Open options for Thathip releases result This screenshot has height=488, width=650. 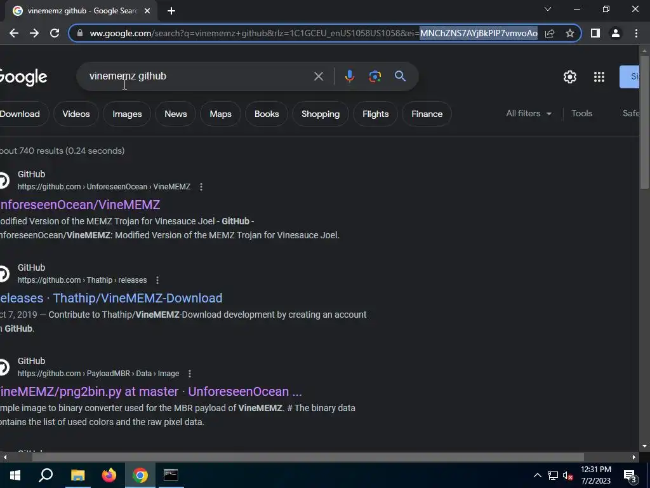tap(157, 280)
